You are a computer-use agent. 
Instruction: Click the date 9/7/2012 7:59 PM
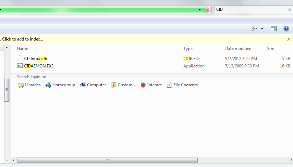pos(241,59)
